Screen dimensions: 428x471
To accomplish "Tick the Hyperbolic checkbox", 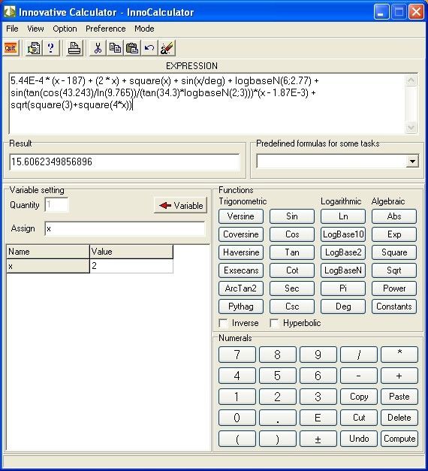I will [274, 324].
